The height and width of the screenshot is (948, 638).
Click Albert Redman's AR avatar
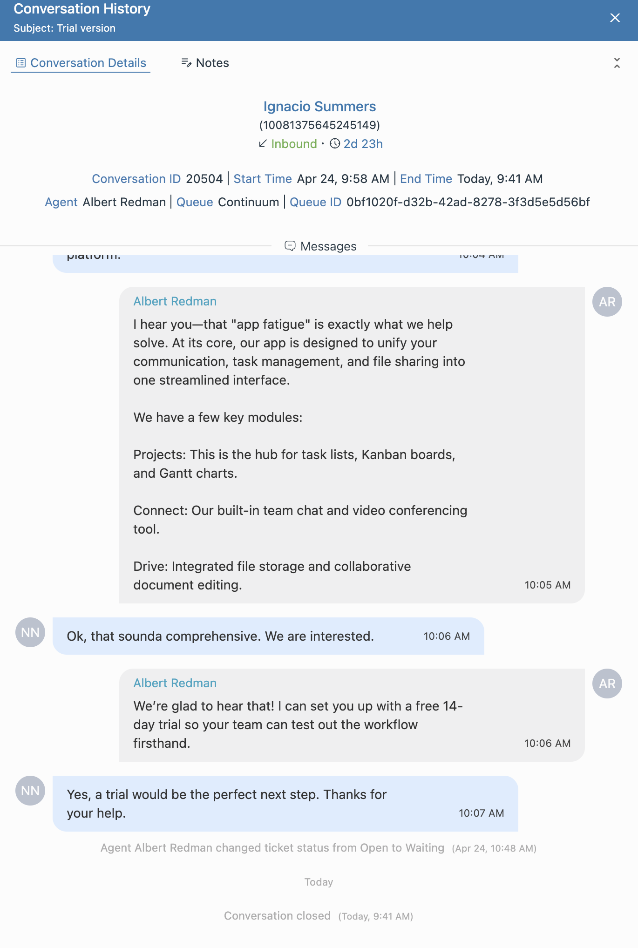click(x=607, y=301)
